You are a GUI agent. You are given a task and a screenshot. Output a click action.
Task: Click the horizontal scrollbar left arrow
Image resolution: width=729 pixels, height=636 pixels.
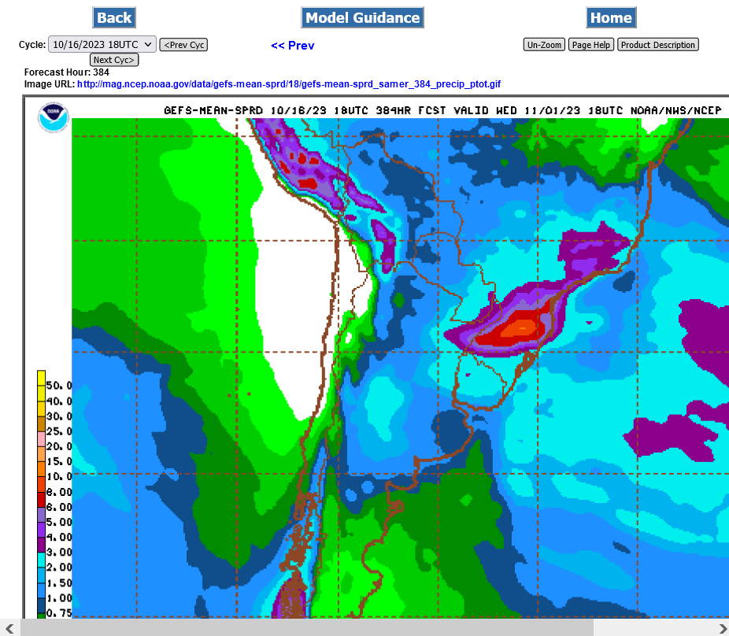(9, 629)
